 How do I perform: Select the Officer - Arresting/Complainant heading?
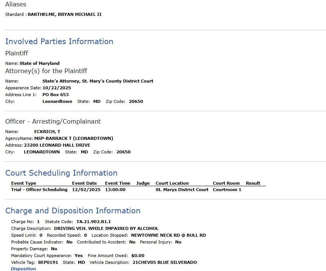coord(53,121)
